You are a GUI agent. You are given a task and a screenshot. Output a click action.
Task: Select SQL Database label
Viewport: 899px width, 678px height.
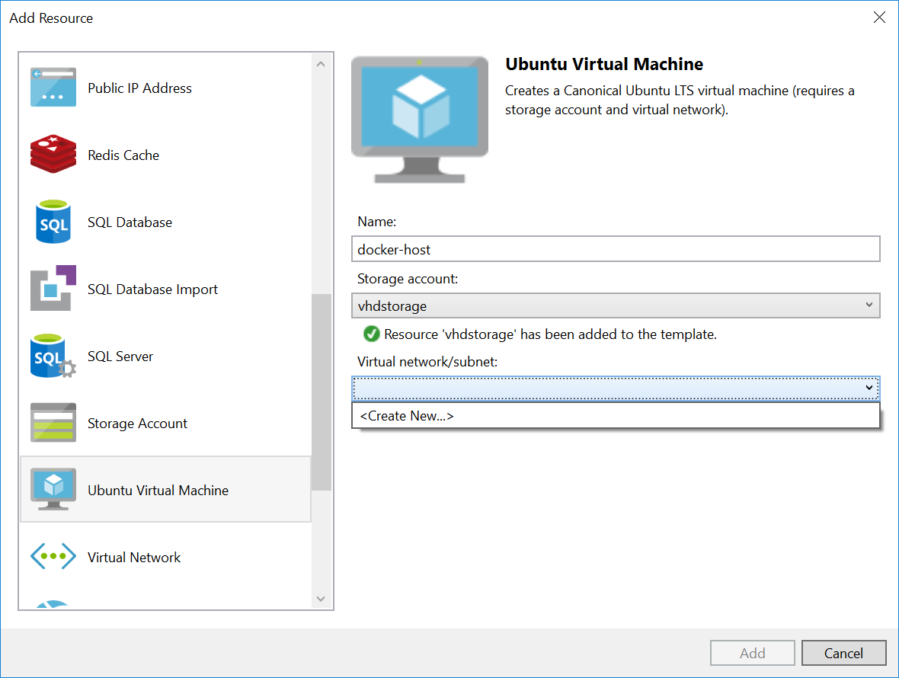point(130,222)
